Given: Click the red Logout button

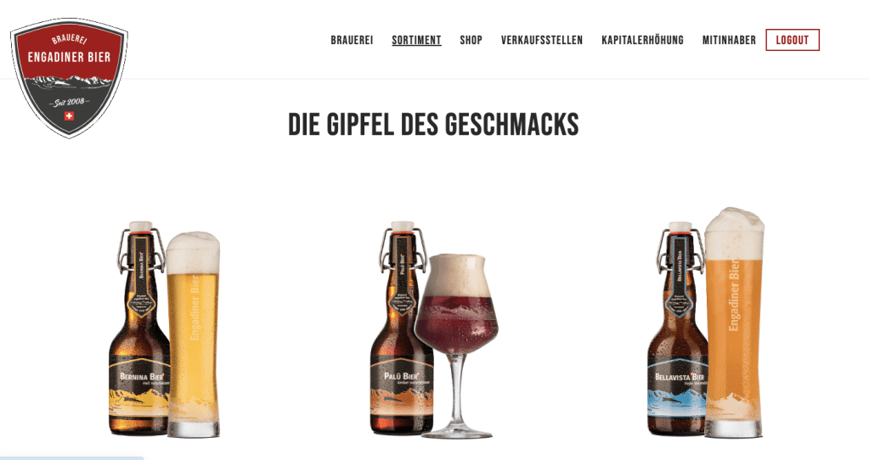Looking at the screenshot, I should (793, 40).
